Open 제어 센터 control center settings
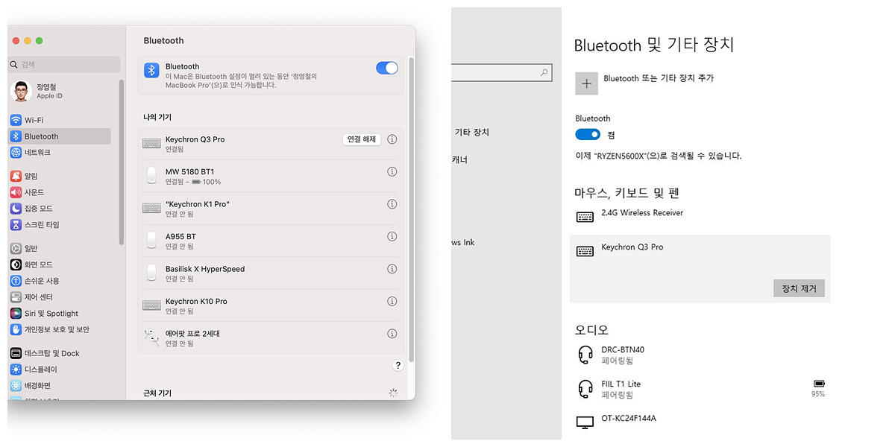 (x=60, y=297)
